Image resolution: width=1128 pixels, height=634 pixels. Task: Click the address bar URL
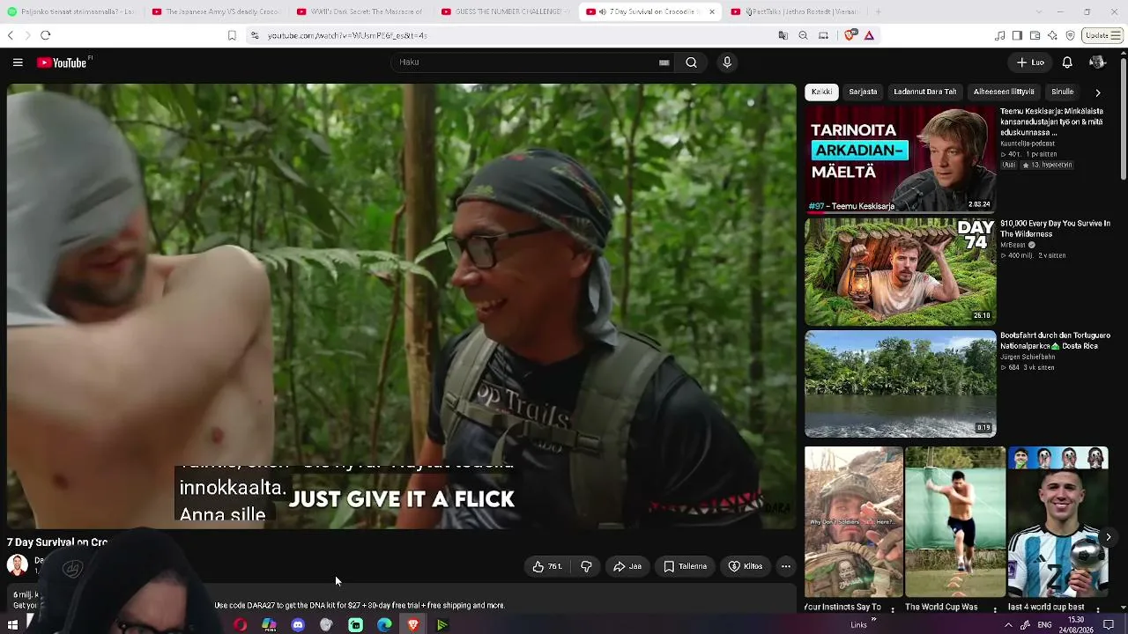[347, 35]
